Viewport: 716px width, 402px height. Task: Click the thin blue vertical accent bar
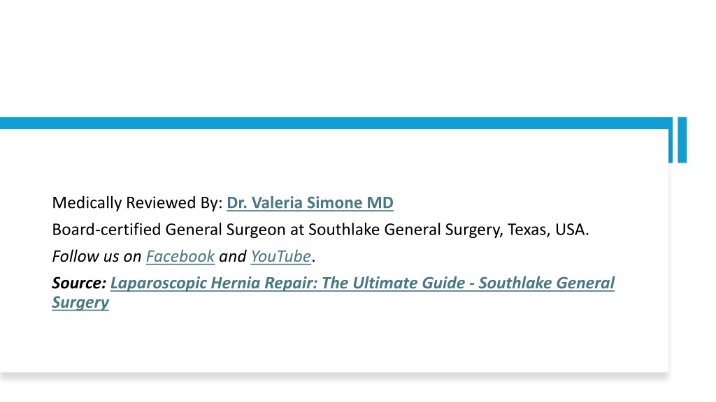(671, 140)
